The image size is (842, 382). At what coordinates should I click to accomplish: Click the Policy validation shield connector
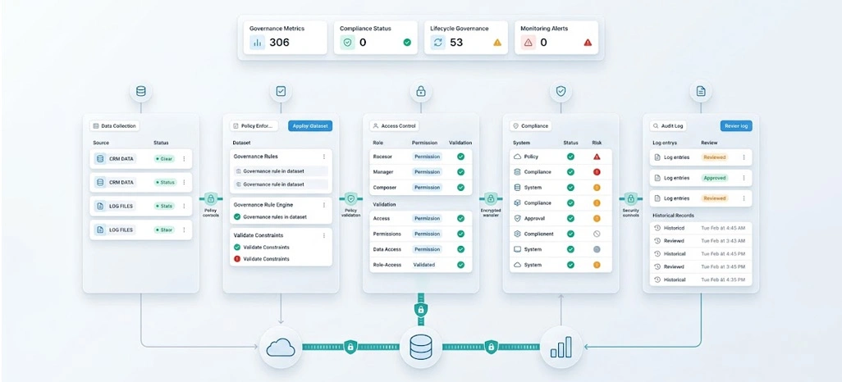coord(350,198)
